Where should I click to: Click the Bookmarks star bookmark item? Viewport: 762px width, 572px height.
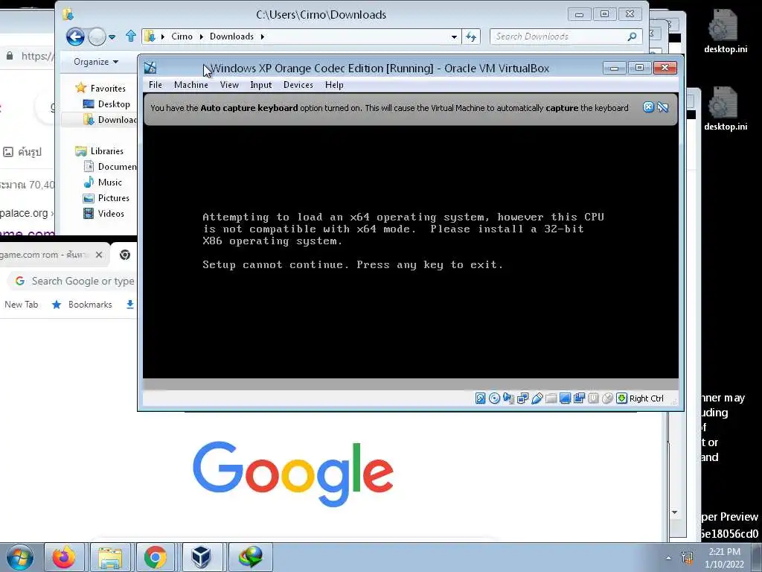[82, 305]
